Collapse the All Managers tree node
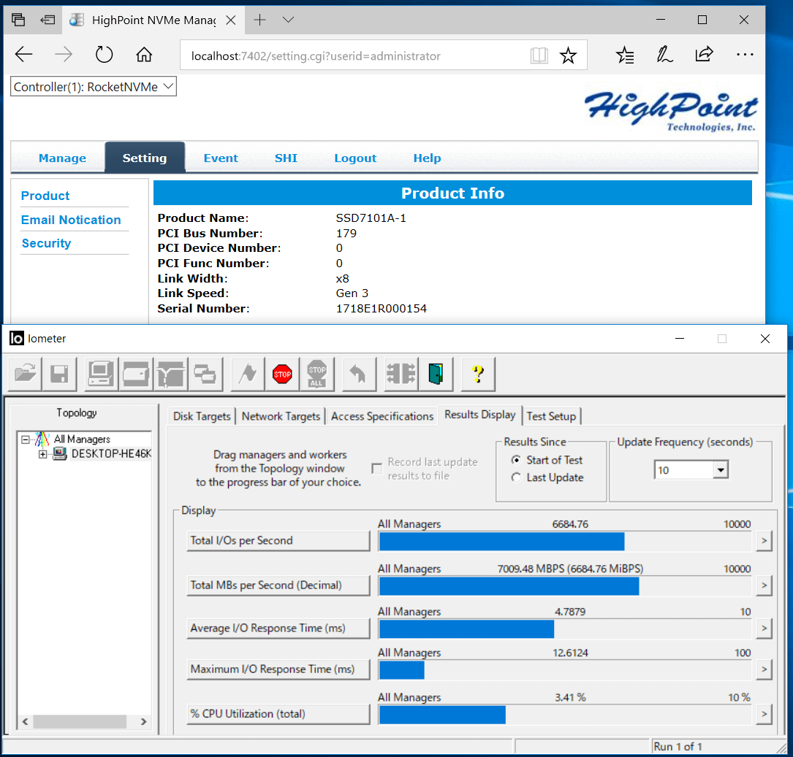 (x=26, y=439)
